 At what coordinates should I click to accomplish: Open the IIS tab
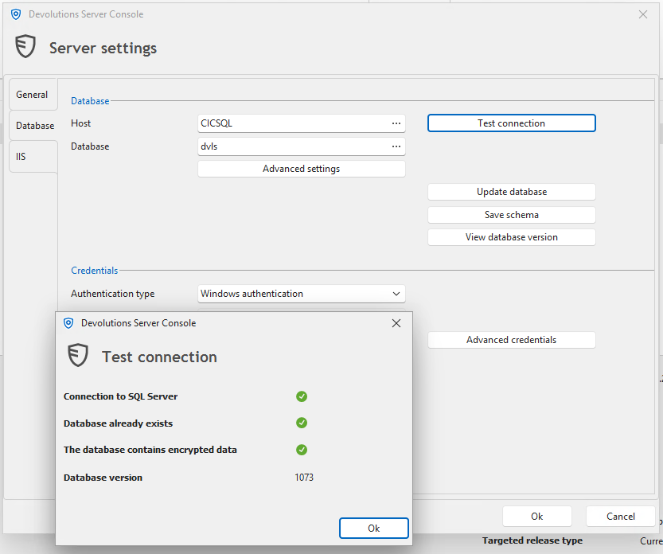click(33, 157)
